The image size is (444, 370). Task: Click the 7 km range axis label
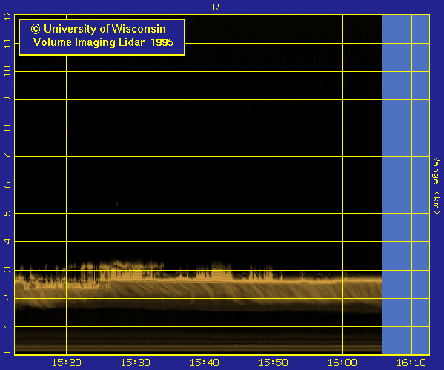7,156
